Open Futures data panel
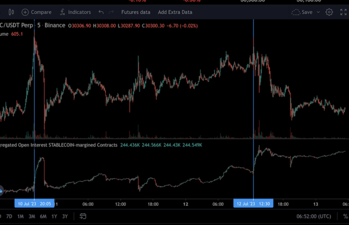The width and height of the screenshot is (349, 225). tap(136, 12)
